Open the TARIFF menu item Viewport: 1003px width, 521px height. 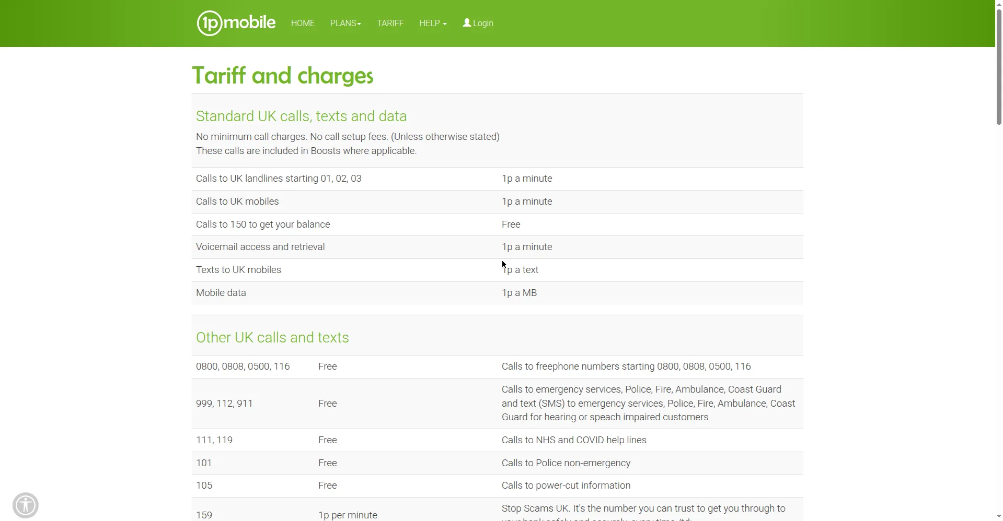pyautogui.click(x=390, y=23)
